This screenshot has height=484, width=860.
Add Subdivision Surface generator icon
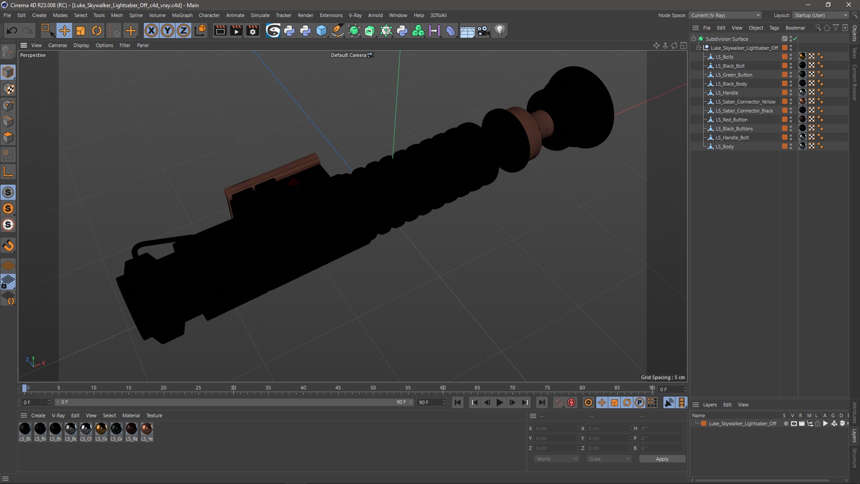[354, 30]
